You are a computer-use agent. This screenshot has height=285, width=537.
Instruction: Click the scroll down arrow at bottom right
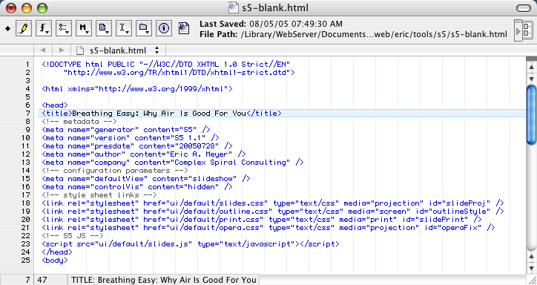click(x=532, y=268)
